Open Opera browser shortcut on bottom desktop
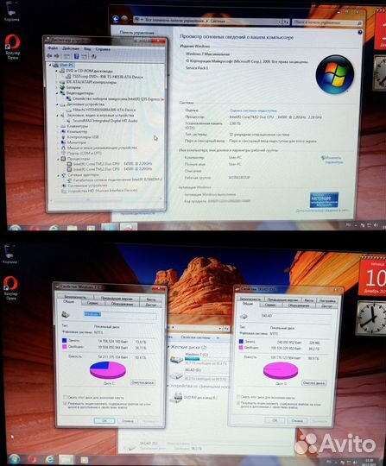 coord(10,287)
